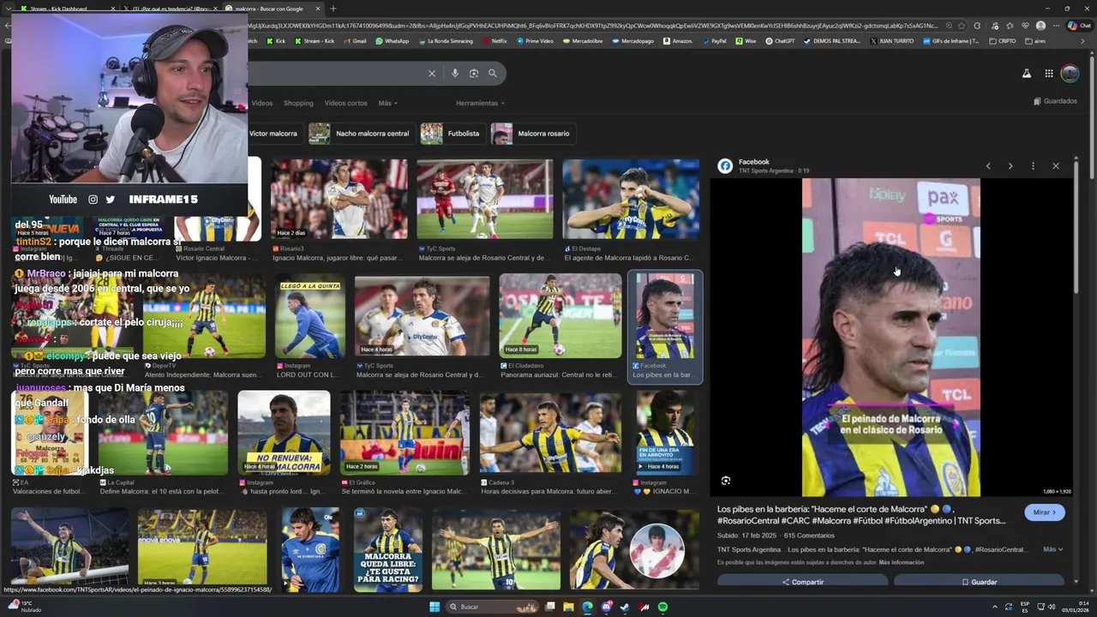The image size is (1097, 617).
Task: Open Discord from the taskbar
Action: 606,607
